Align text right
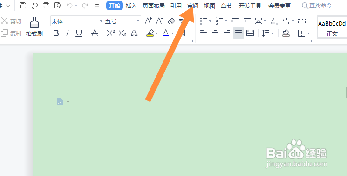This screenshot has height=176, width=347. click(227, 33)
